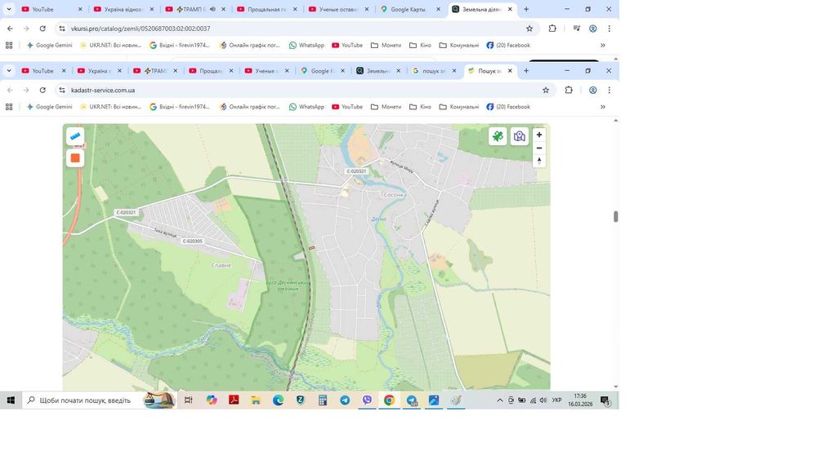Screen dimensions: 817x469
Task: Open Extensions in back Chrome window
Action: point(552,29)
